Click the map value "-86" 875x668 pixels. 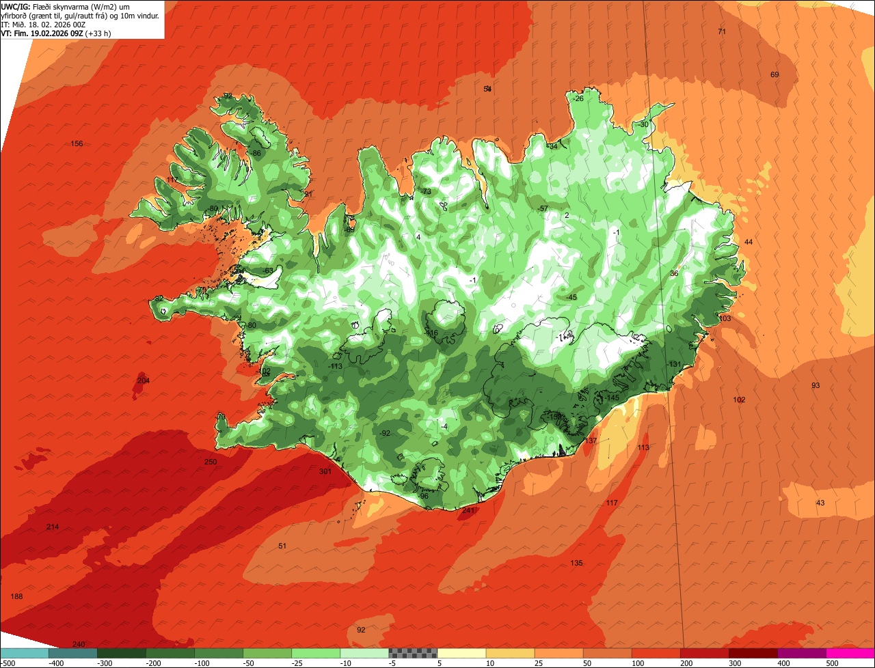point(256,153)
